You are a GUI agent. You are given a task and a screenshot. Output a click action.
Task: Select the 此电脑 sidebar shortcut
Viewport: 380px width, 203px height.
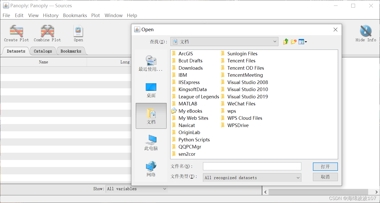151,143
